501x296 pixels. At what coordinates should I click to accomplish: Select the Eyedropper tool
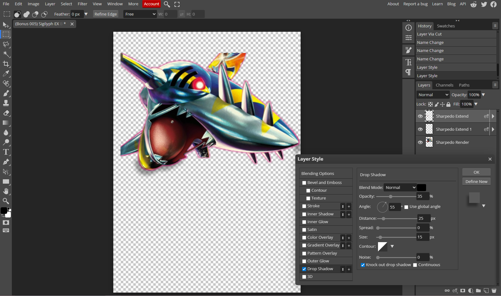coord(6,74)
